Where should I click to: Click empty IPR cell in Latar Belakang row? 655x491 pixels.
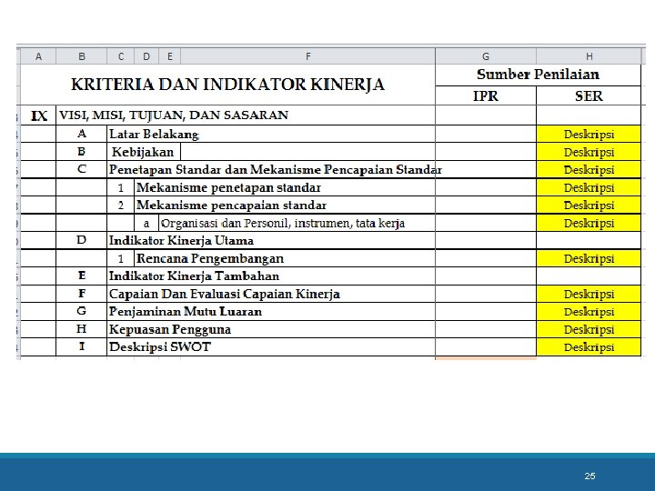tap(486, 134)
